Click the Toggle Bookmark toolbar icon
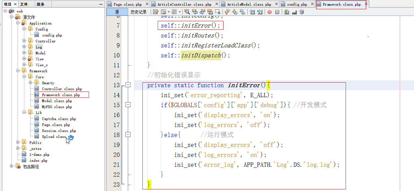This screenshot has width=414, height=191. point(243,12)
